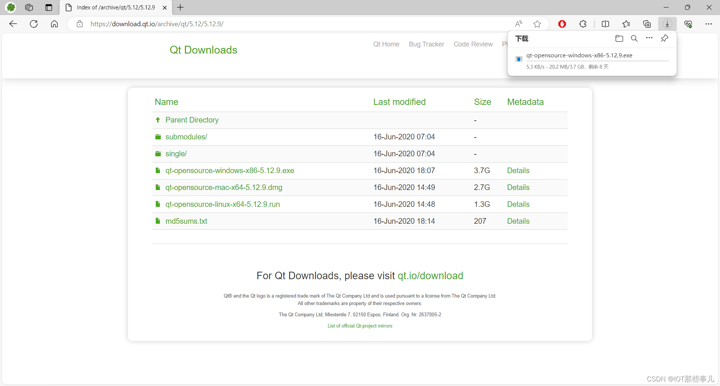Click the exe file icon in downloads

coord(519,59)
